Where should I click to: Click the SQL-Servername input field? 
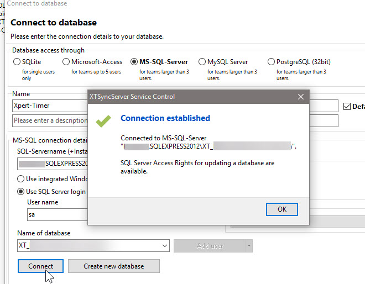tap(53, 164)
